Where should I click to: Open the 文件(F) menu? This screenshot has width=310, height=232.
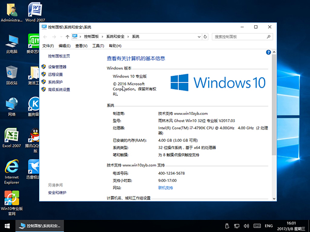(48, 46)
